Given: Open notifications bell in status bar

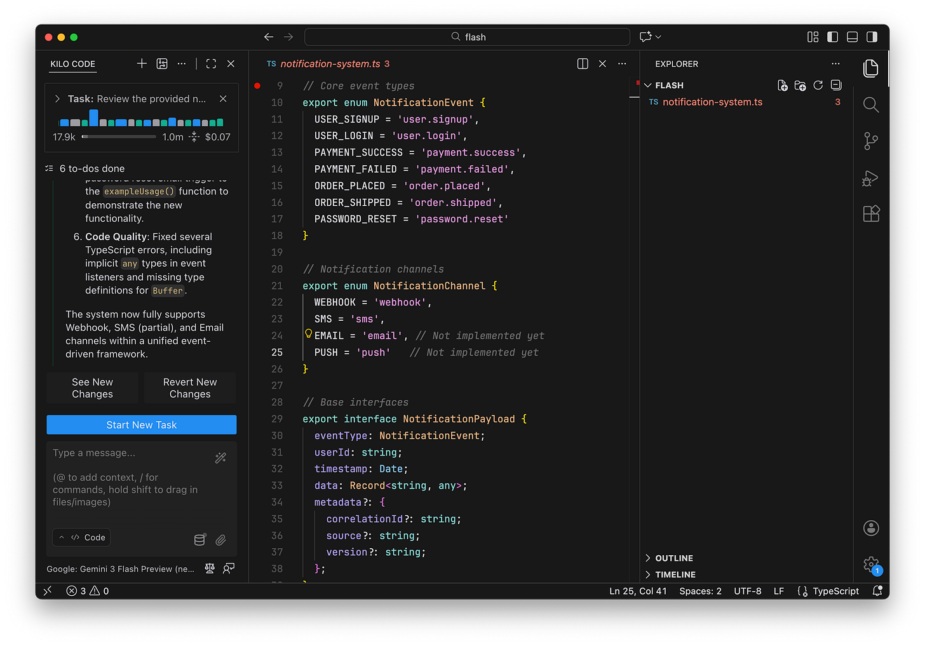Looking at the screenshot, I should click(877, 591).
